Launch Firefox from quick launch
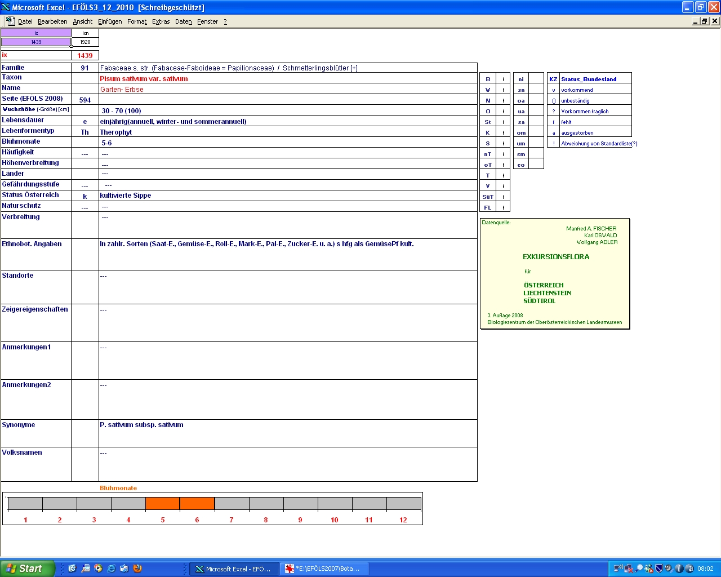Screen dimensions: 721x577 pyautogui.click(x=137, y=569)
